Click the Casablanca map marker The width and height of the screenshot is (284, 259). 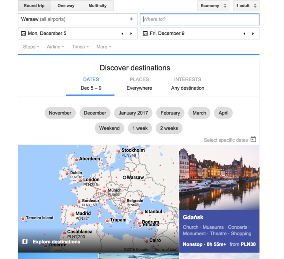[64, 233]
